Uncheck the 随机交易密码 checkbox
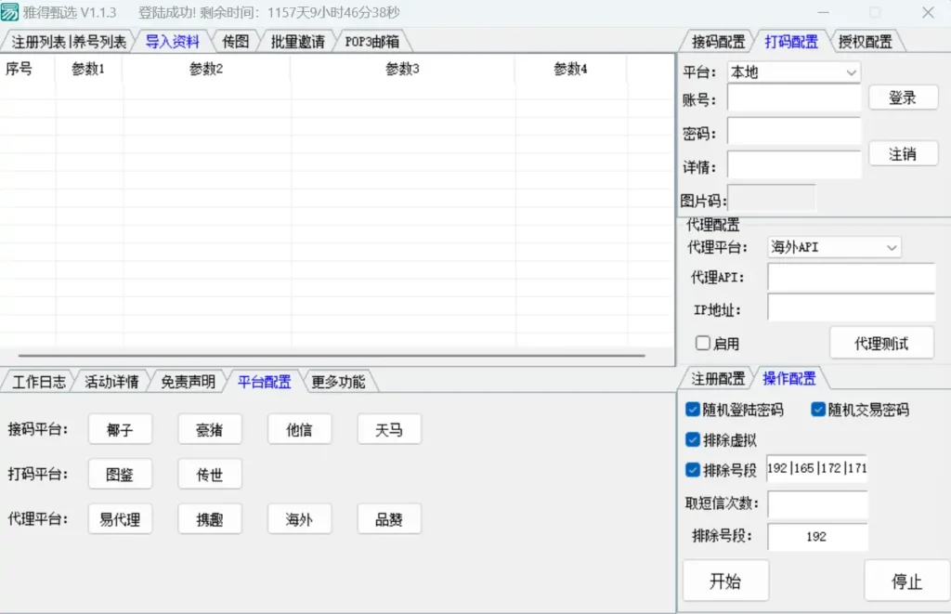This screenshot has width=951, height=614. click(x=818, y=410)
